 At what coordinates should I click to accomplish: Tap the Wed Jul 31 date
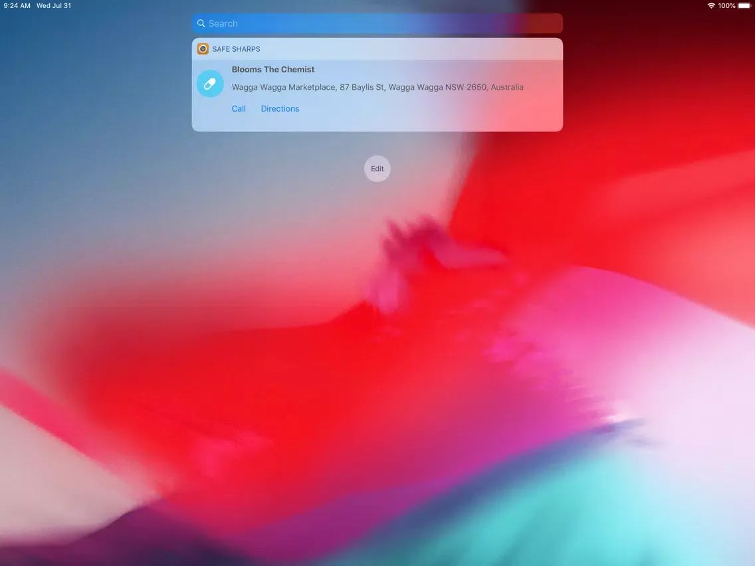coord(53,6)
